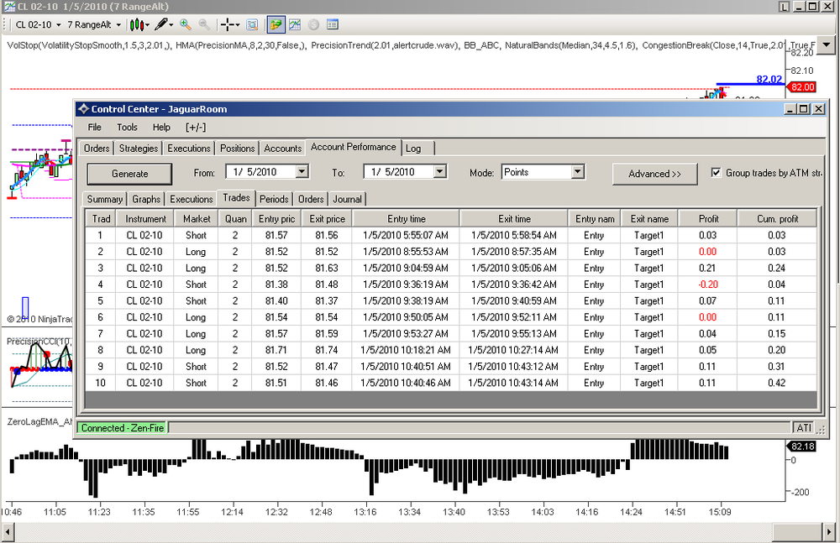Sort by the Profit column header
Image resolution: width=840 pixels, height=543 pixels.
708,218
